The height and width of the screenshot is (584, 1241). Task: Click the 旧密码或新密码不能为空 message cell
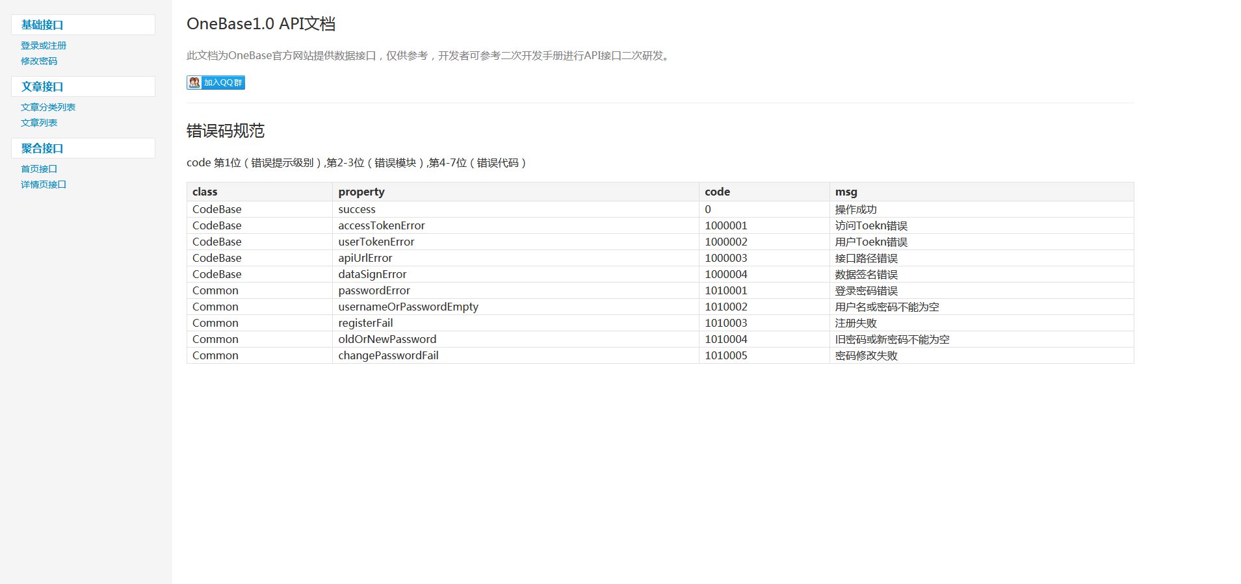[x=982, y=339]
